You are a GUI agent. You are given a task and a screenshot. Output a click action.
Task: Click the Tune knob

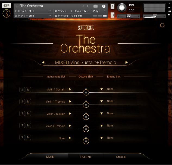(122, 8)
